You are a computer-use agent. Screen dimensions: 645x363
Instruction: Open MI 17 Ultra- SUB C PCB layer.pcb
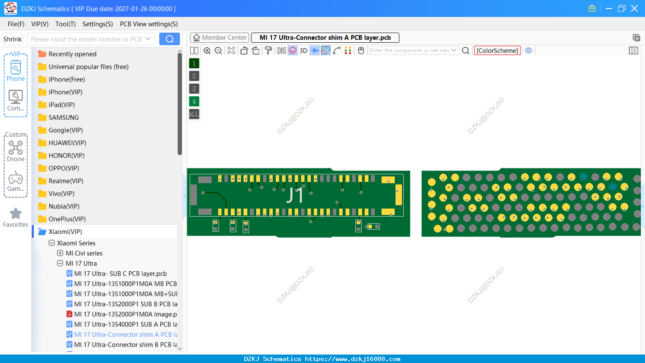coord(120,274)
